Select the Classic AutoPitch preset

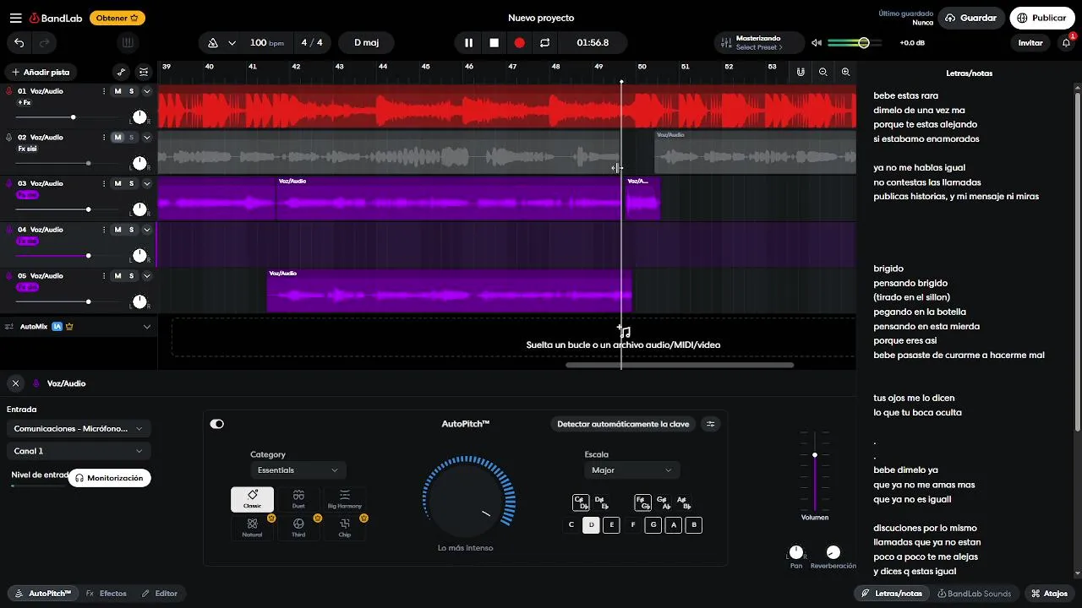click(x=252, y=499)
